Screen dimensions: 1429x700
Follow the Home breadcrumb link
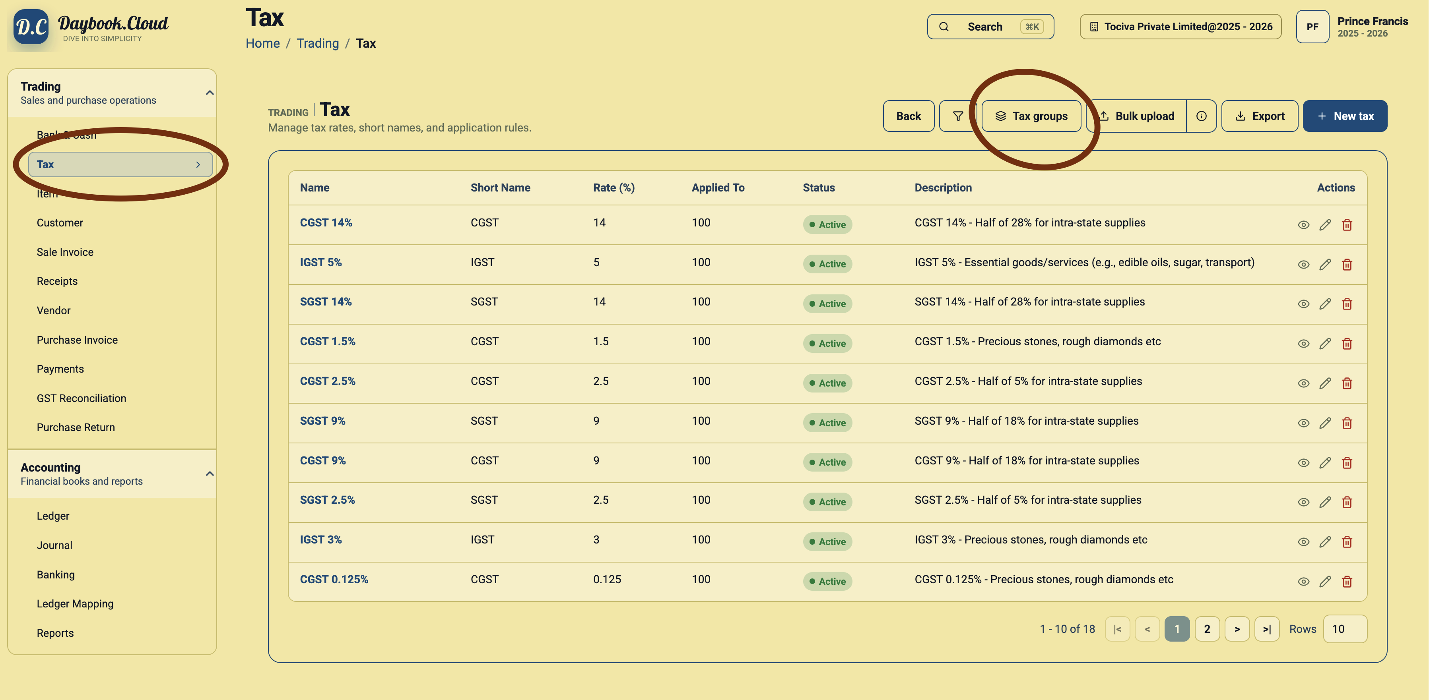pyautogui.click(x=263, y=43)
